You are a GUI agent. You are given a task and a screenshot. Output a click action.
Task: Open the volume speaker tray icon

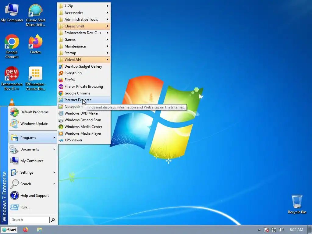[281, 230]
